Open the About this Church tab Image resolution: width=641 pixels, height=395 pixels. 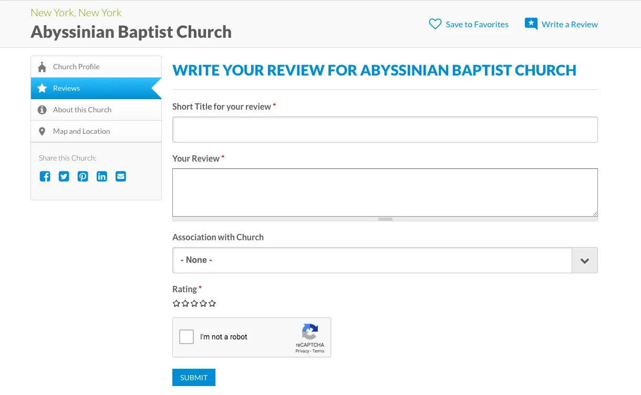[96, 110]
